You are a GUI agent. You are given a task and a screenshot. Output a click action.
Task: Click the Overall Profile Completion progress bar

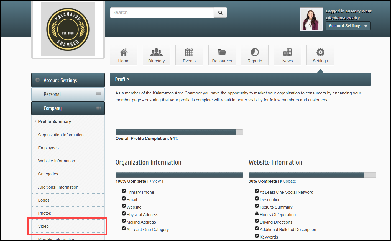tap(179, 132)
